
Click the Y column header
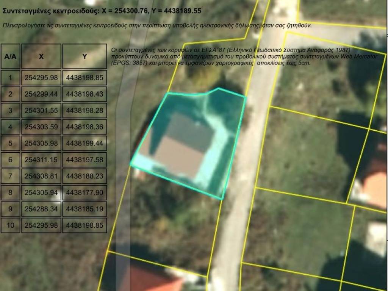pos(84,56)
